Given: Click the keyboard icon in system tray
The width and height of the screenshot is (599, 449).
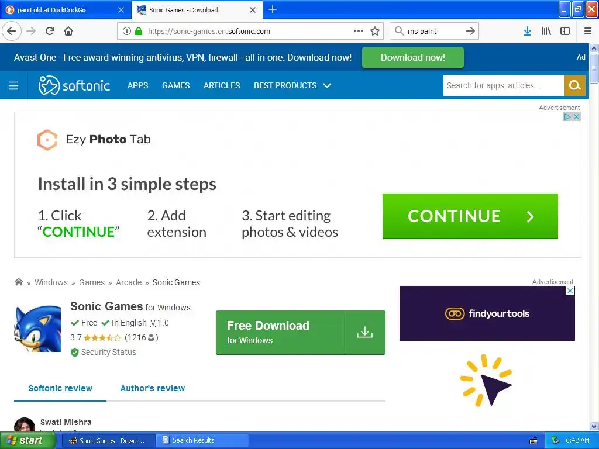Looking at the screenshot, I should coord(533,441).
